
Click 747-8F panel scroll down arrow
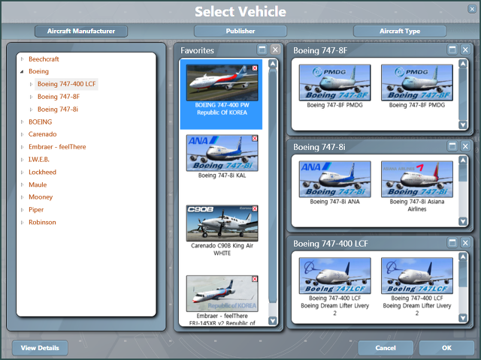point(463,124)
